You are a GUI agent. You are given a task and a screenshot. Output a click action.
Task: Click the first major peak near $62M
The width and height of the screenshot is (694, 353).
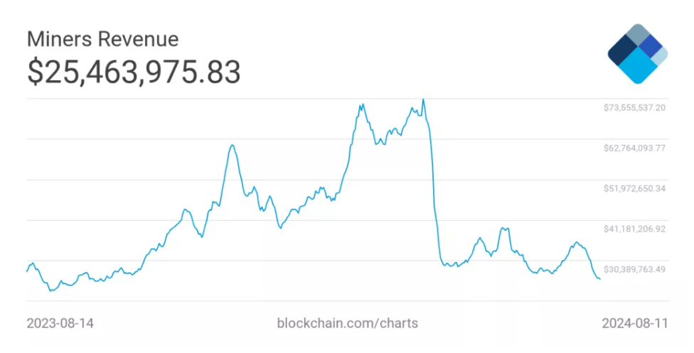click(x=232, y=146)
